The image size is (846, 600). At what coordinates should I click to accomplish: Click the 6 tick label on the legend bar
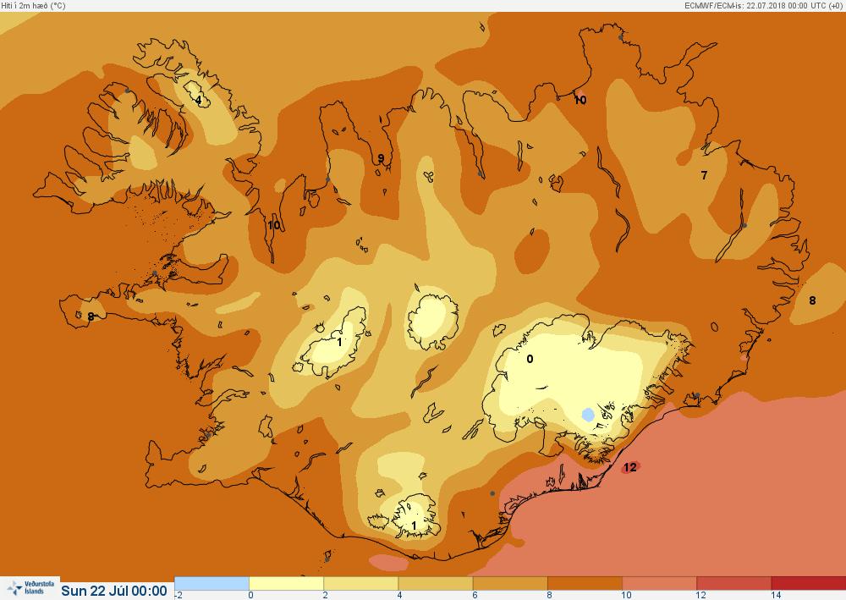475,595
